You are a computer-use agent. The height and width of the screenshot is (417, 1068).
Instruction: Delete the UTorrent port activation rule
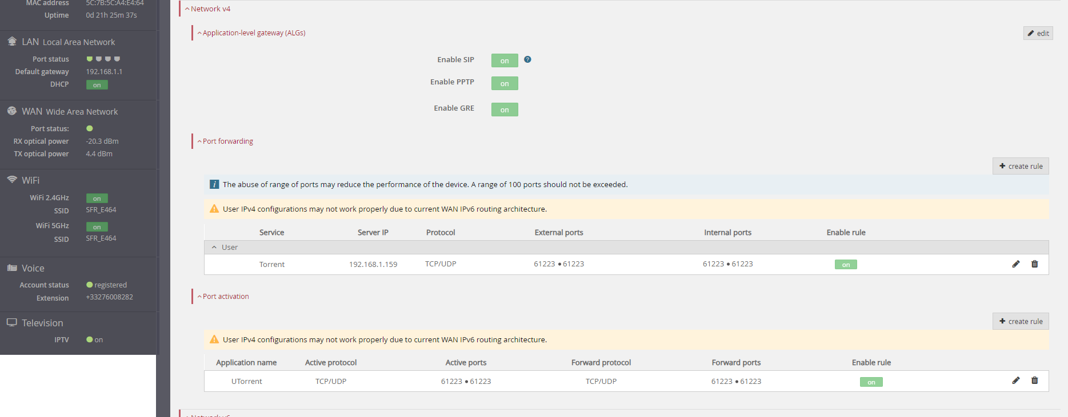1034,380
